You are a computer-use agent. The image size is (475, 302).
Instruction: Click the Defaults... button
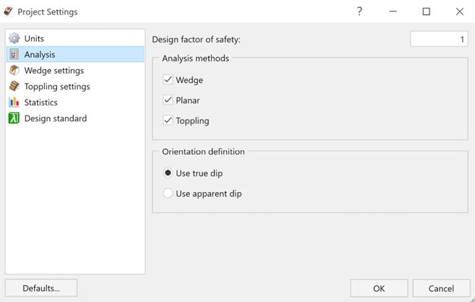click(x=41, y=288)
